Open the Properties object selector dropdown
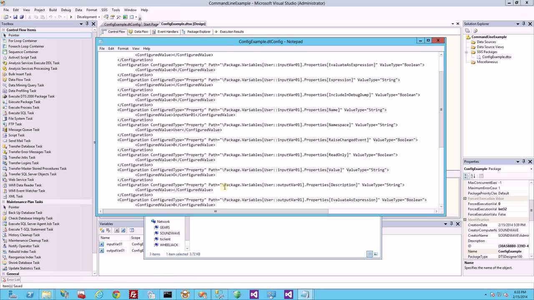The height and width of the screenshot is (300, 534). pos(531,169)
